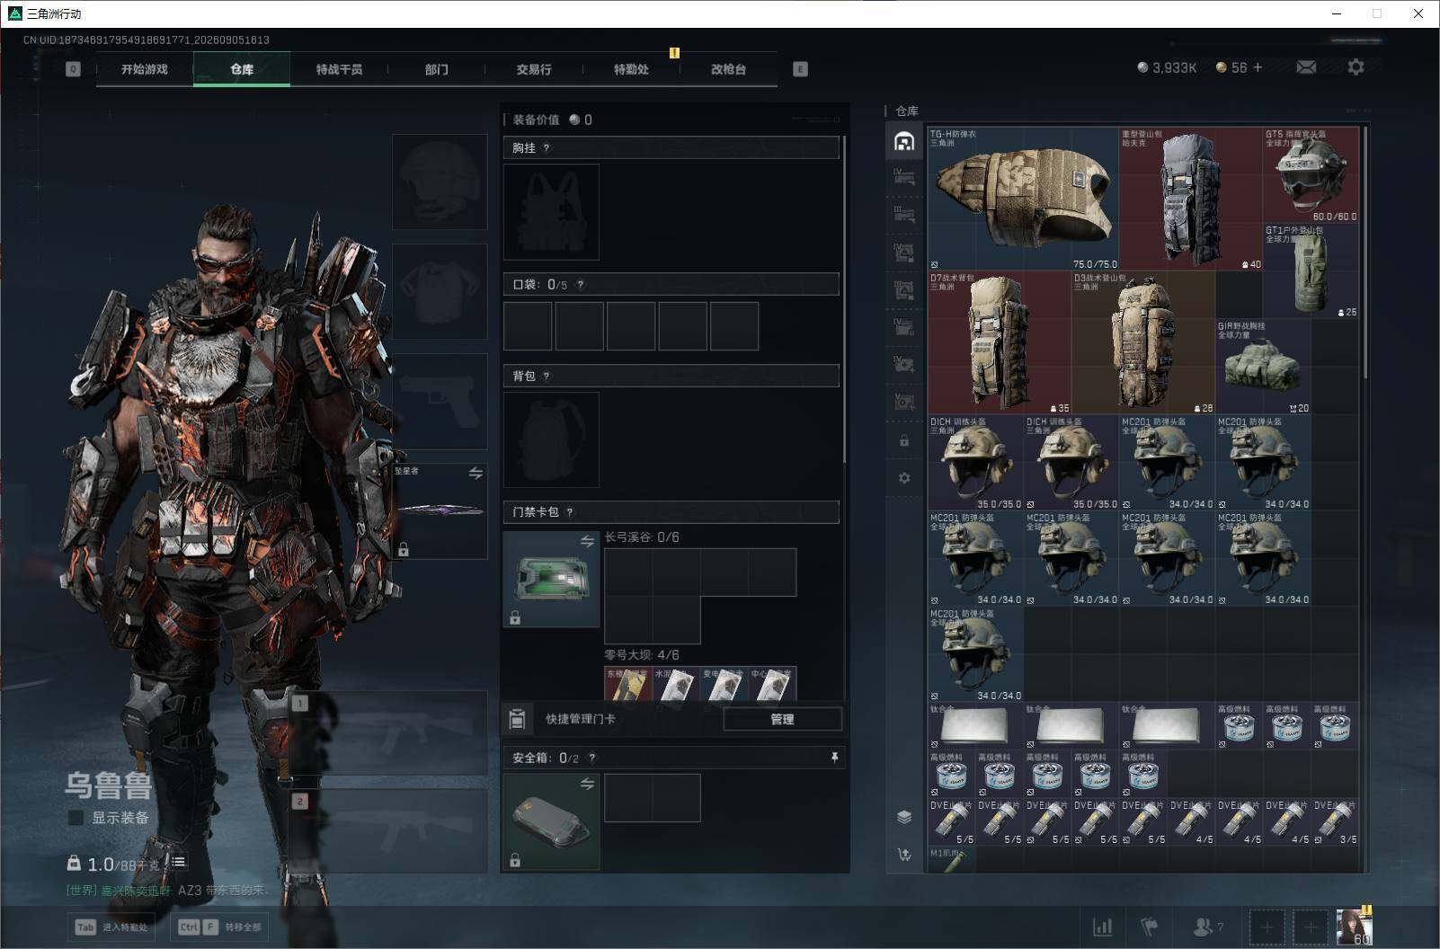Viewport: 1440px width, 949px height.
Task: Click the key card case thumbnail
Action: point(551,579)
